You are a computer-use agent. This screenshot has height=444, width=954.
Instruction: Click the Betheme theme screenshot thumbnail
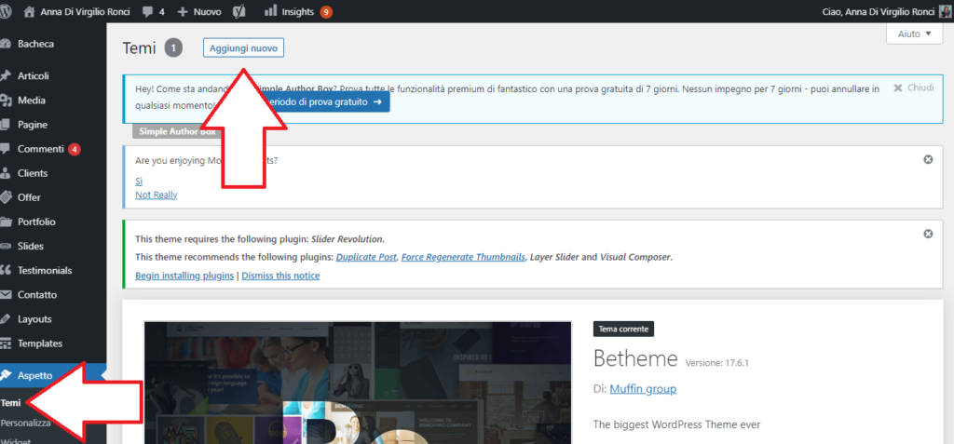click(x=358, y=383)
